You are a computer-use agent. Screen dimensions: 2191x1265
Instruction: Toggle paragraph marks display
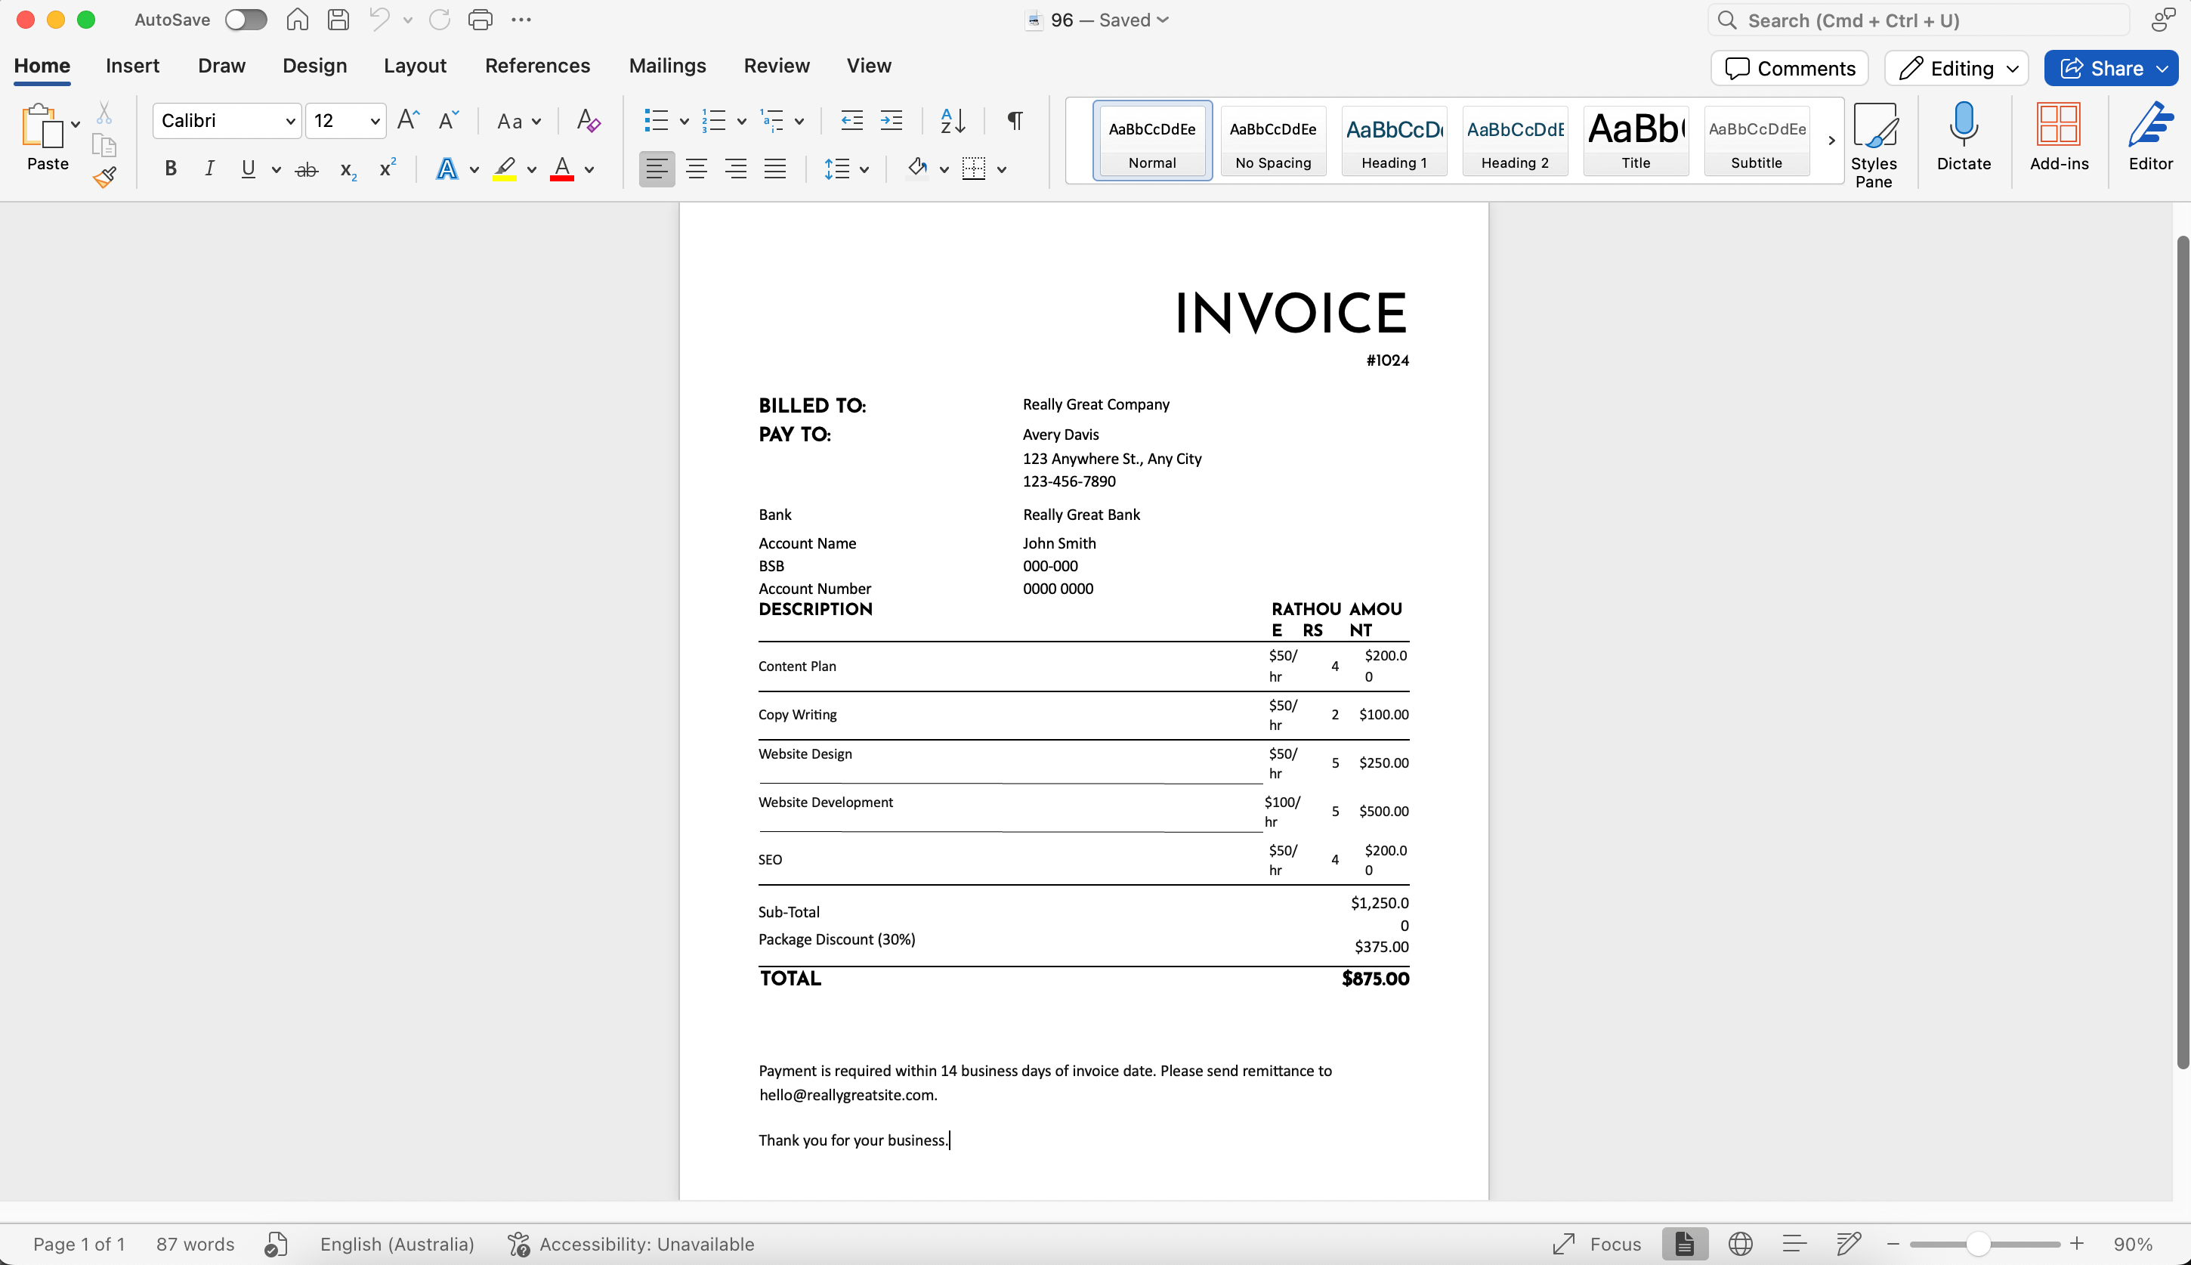pyautogui.click(x=1015, y=121)
